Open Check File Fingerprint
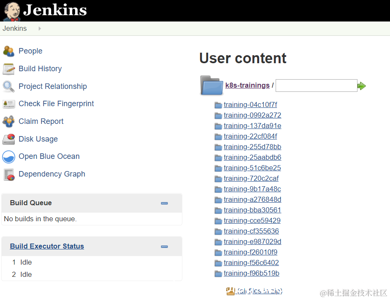Viewport: 390px width, 300px height. coord(56,104)
